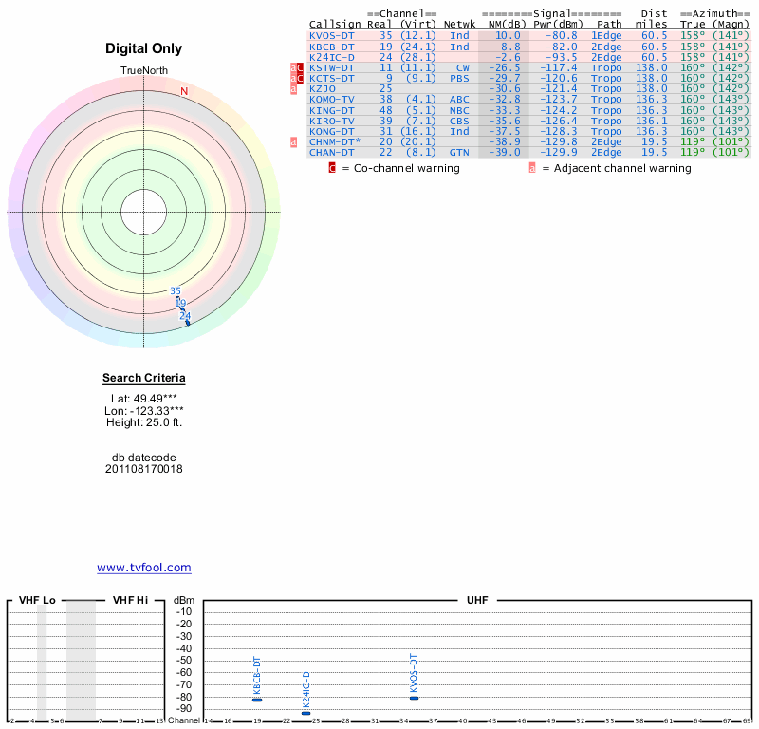Click the red magnetic north N marker

point(184,91)
